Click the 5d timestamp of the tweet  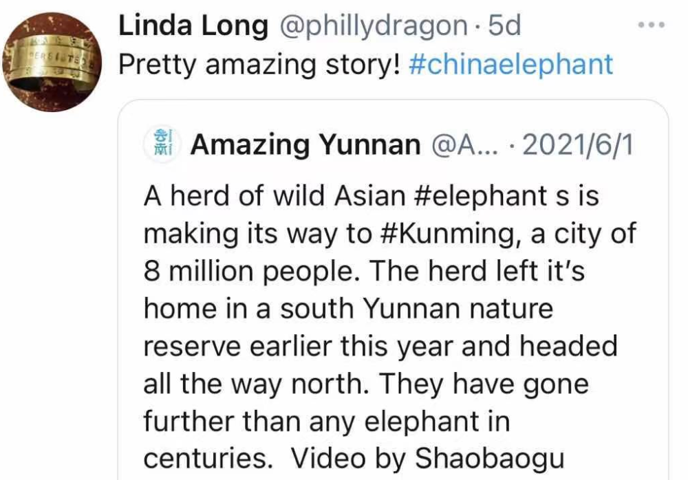tap(504, 26)
